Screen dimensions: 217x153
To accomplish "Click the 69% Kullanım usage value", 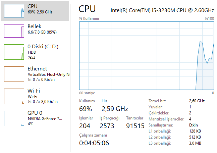I will [86, 109].
